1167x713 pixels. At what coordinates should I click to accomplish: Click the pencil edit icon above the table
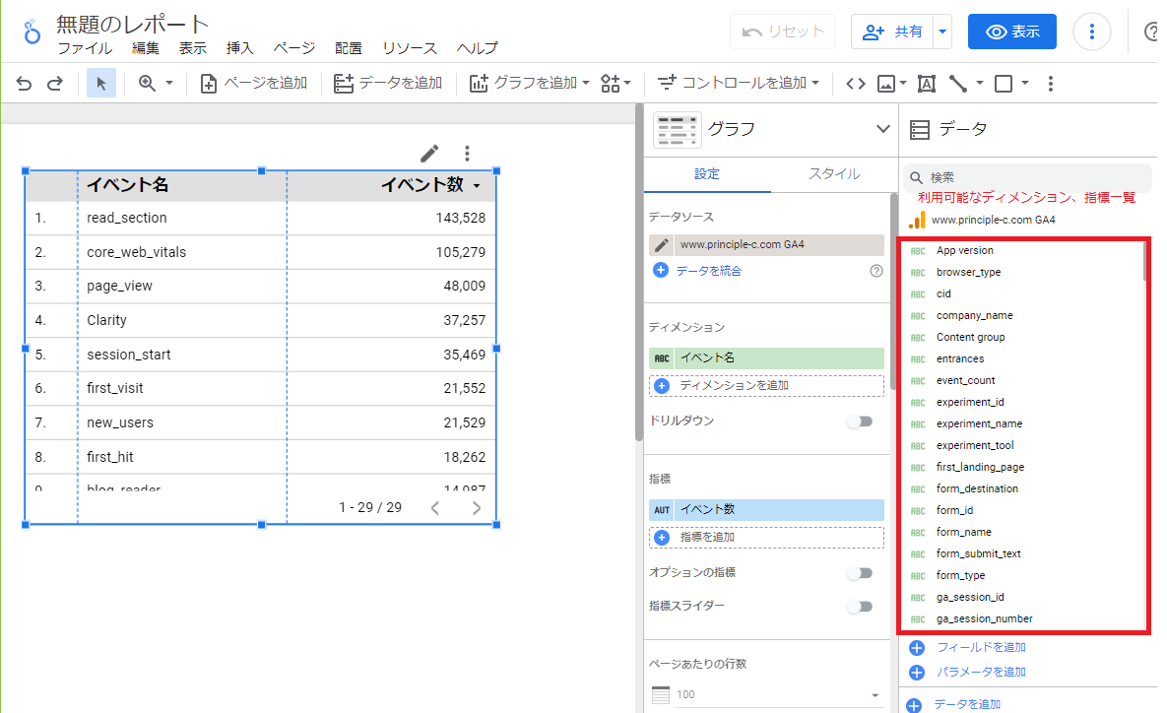(429, 153)
